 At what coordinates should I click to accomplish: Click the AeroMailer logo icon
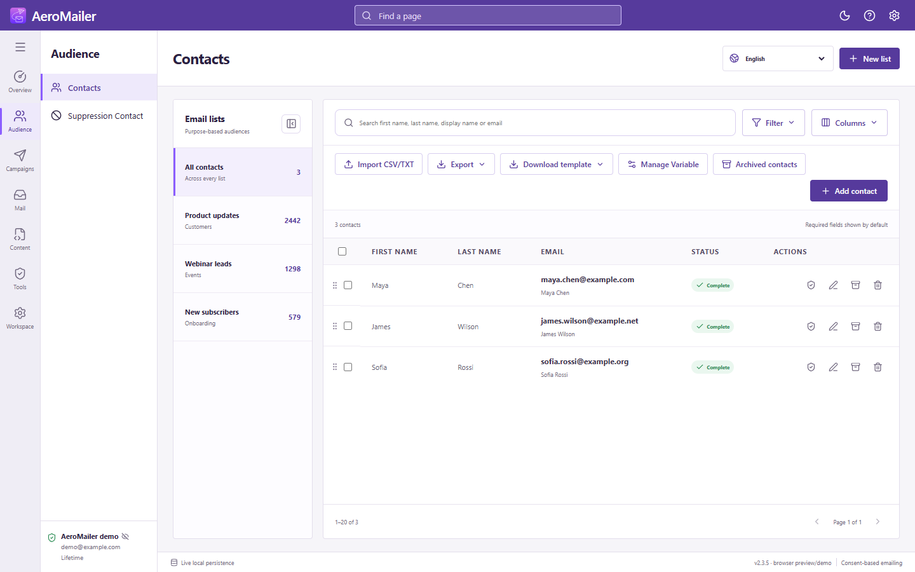[18, 15]
